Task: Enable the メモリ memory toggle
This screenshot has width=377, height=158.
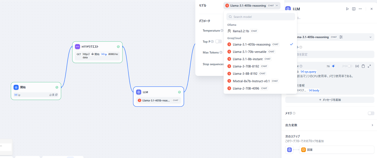Action: click(371, 113)
